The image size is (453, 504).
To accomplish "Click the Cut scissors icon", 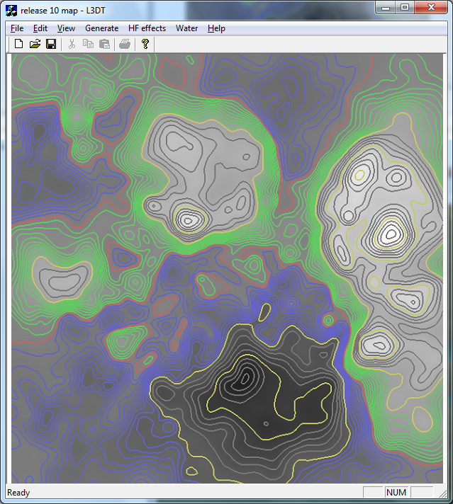I will coord(72,44).
